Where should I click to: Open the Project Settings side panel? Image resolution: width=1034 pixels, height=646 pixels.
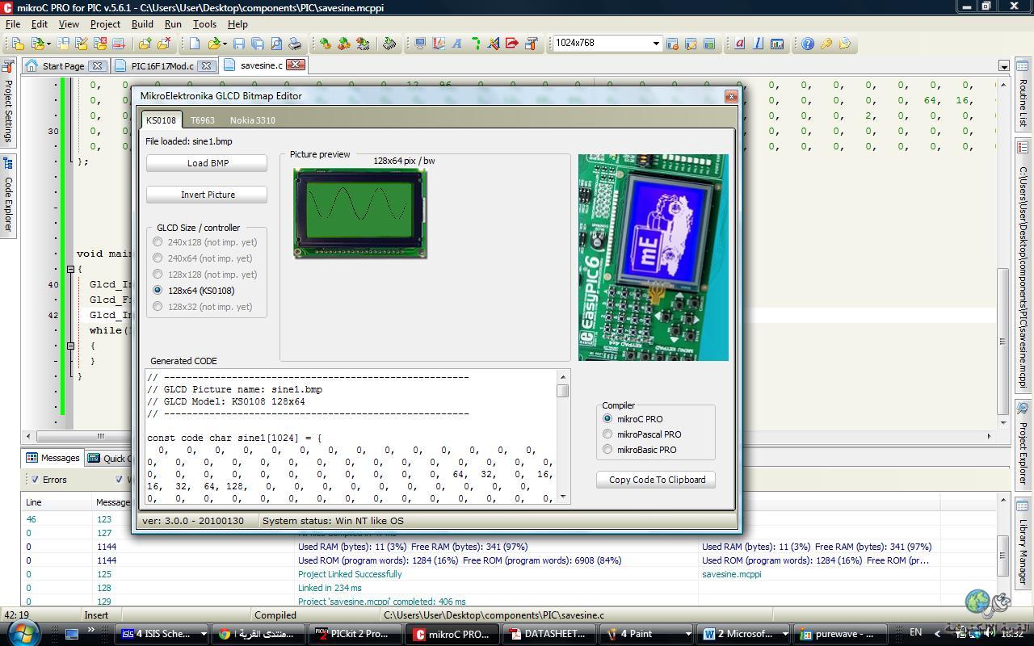tap(8, 102)
